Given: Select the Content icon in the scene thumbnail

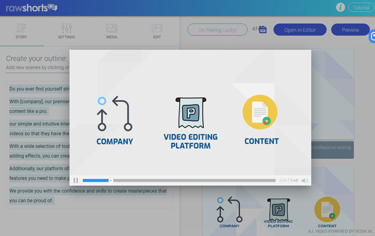Looking at the screenshot, I should [x=327, y=209].
